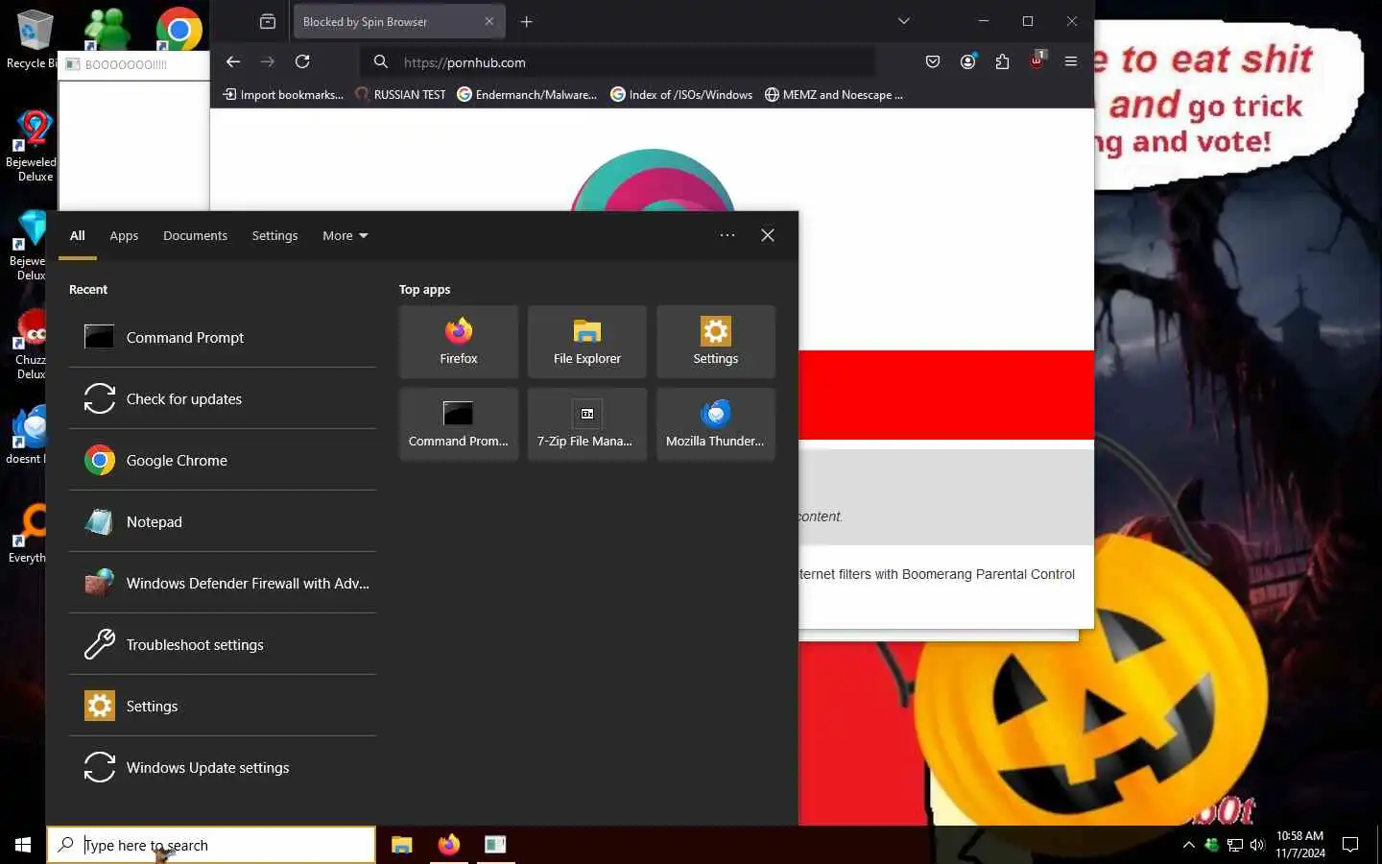The height and width of the screenshot is (864, 1382).
Task: Open MEMZ and Noescape bookmark
Action: (x=834, y=94)
